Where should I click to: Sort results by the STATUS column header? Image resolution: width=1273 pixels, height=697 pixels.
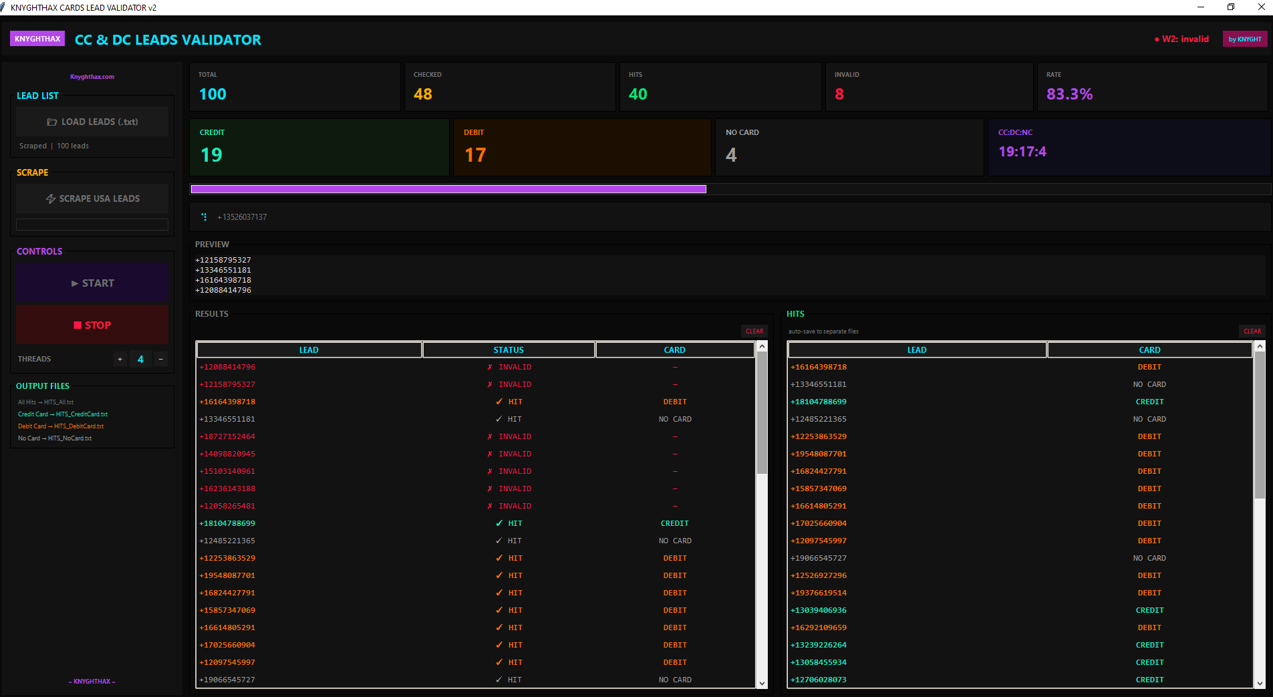coord(509,350)
